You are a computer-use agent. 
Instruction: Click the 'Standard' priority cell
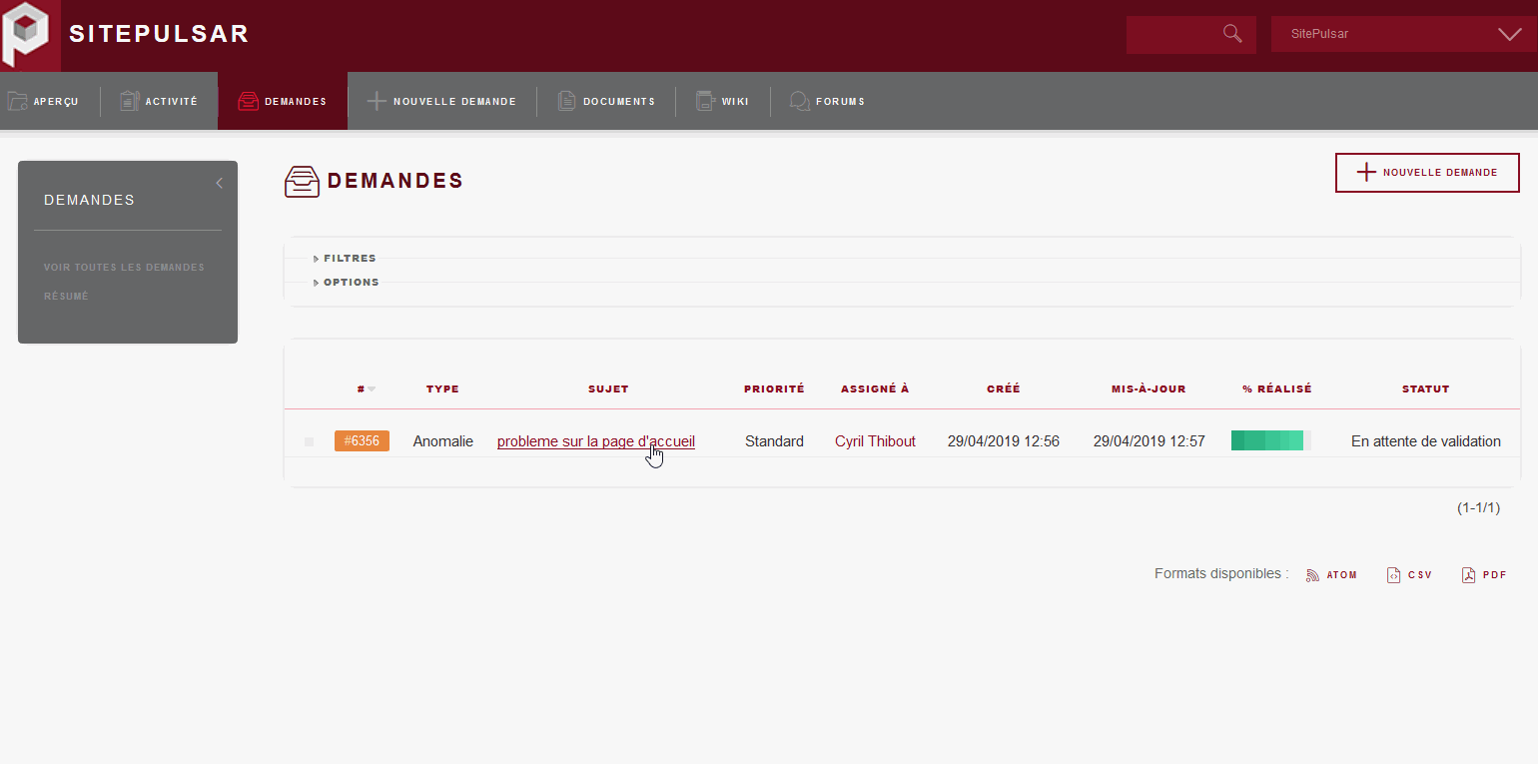[774, 441]
